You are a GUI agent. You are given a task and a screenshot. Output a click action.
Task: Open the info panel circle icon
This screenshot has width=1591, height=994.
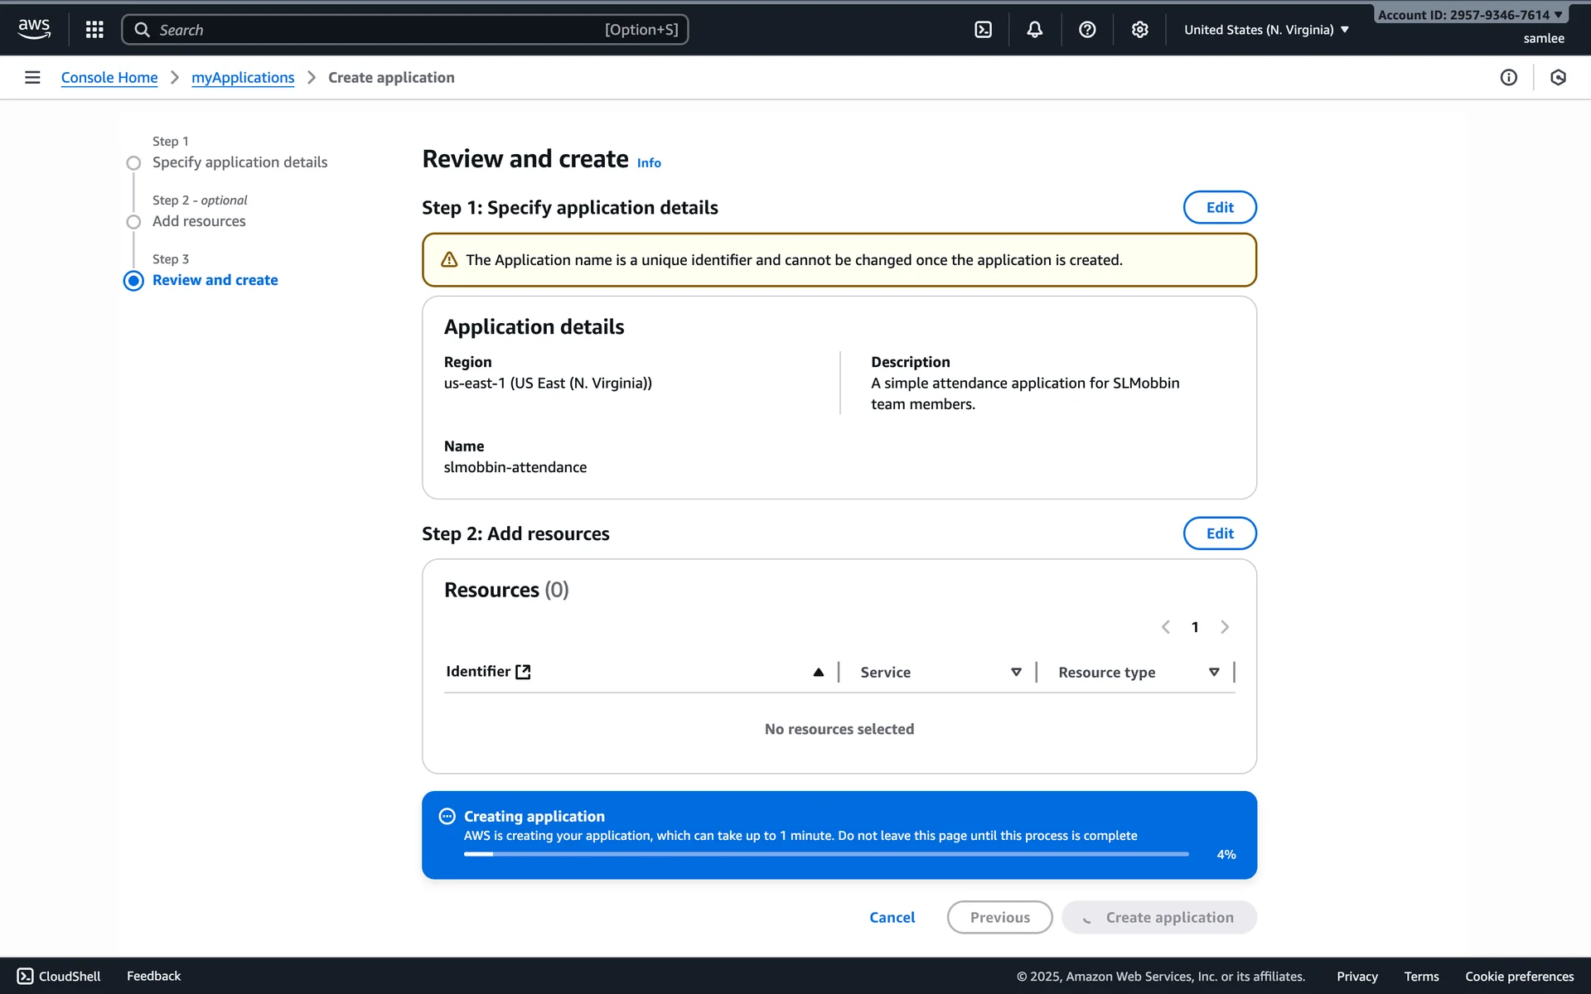(1508, 77)
